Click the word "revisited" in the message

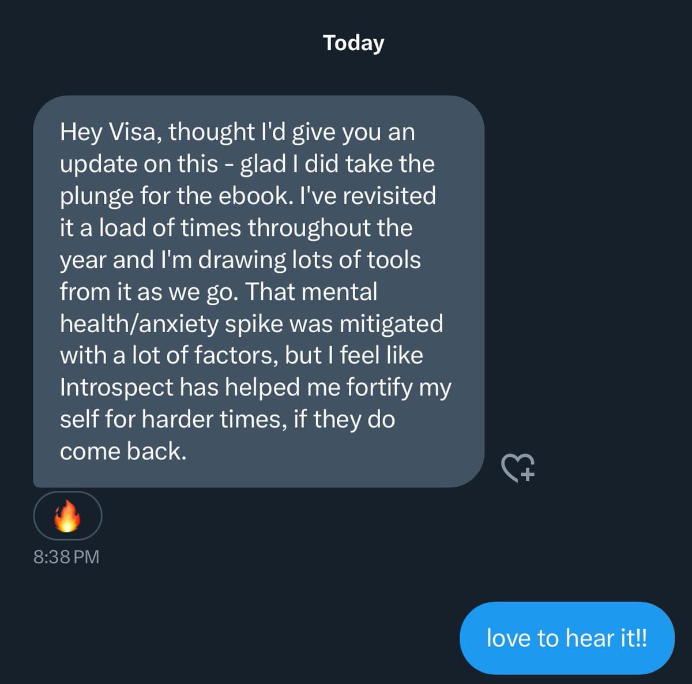pos(390,196)
